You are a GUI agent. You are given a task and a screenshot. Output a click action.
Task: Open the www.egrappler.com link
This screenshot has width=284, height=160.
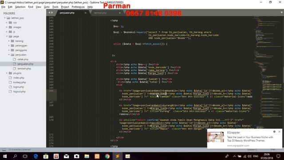238,145
